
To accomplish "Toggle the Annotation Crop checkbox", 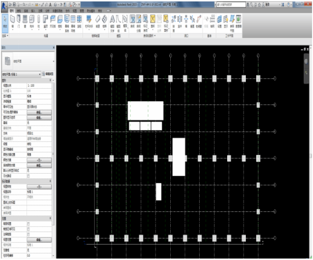I will 28,234.
